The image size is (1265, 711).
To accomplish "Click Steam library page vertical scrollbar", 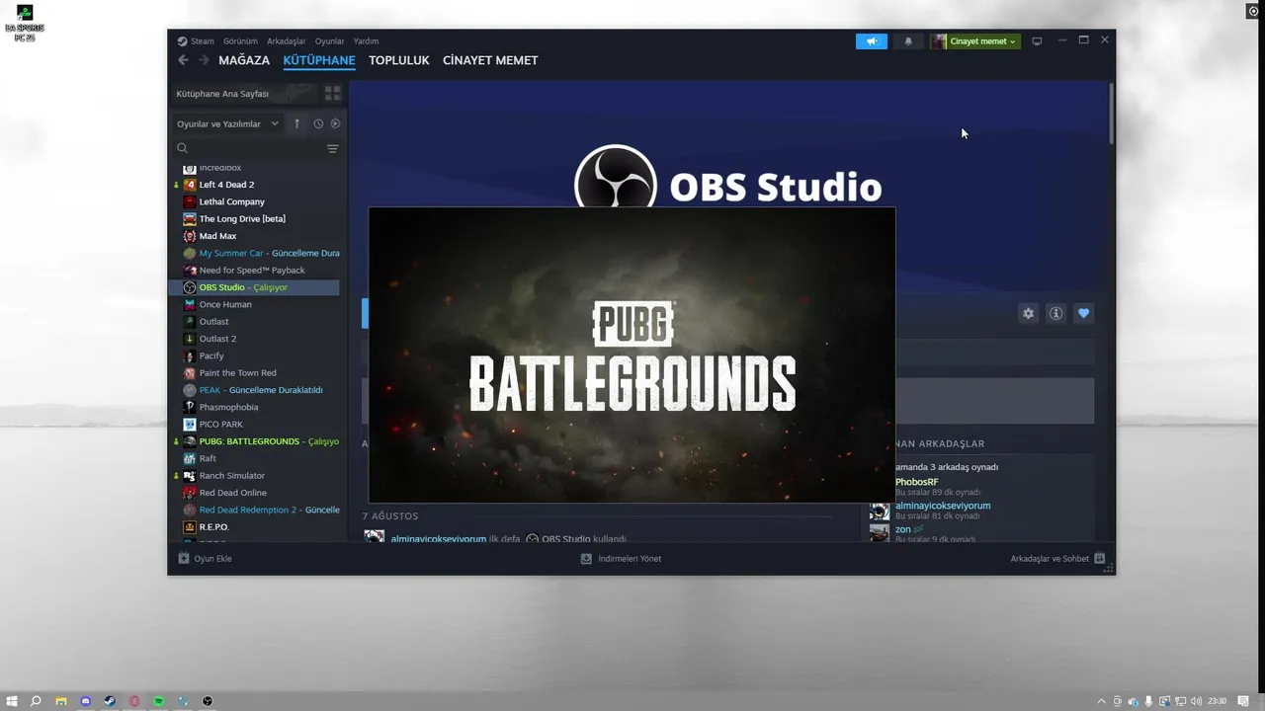I will coord(1111,114).
